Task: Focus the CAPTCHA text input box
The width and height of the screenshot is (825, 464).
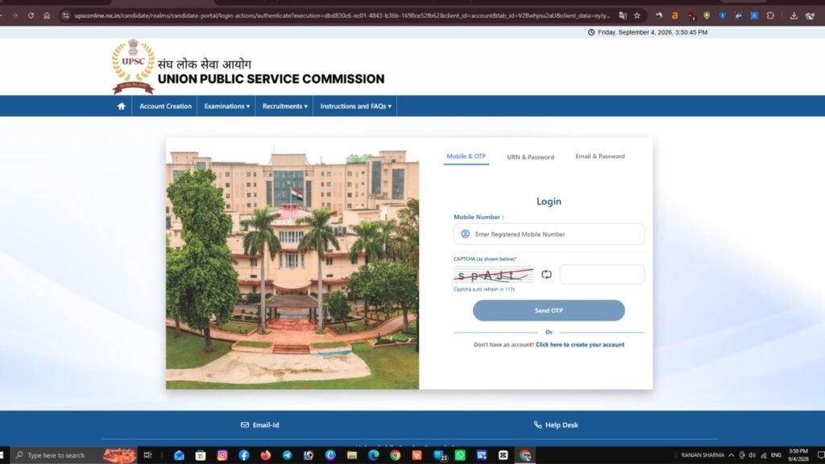Action: coord(602,274)
